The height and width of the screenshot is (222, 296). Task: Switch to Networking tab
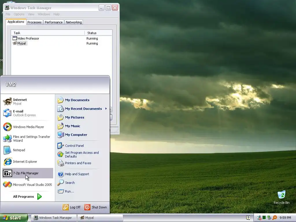coord(74,22)
